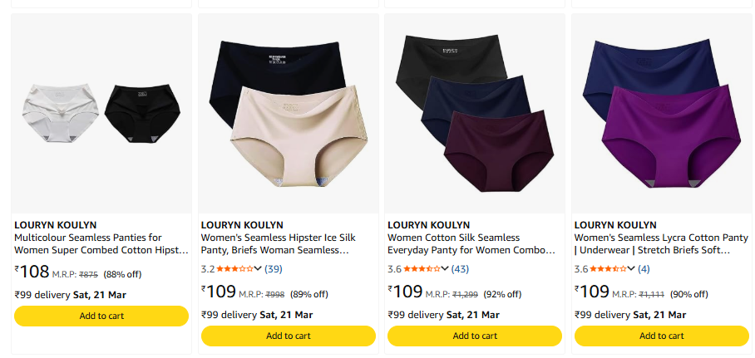This screenshot has width=755, height=358.
Task: Add Cotton Silk Seamless Panty to cart
Action: [x=475, y=336]
